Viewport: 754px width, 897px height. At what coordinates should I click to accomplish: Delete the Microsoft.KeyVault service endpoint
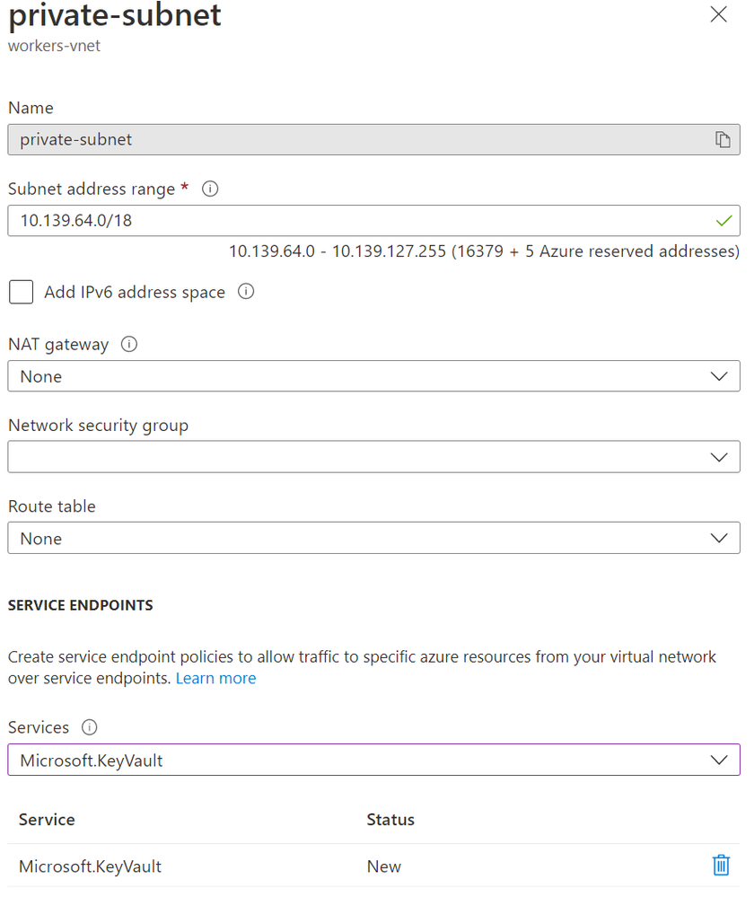coord(720,866)
